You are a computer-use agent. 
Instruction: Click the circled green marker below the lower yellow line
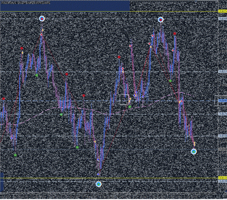(x=98, y=184)
